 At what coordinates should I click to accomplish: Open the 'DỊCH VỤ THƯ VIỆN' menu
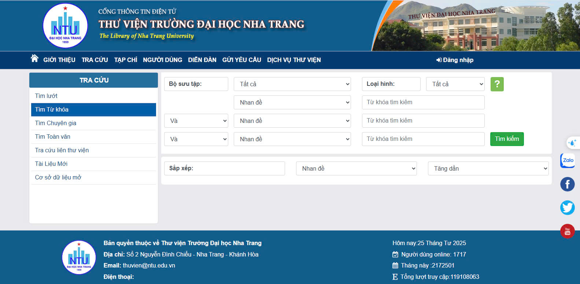tap(294, 60)
